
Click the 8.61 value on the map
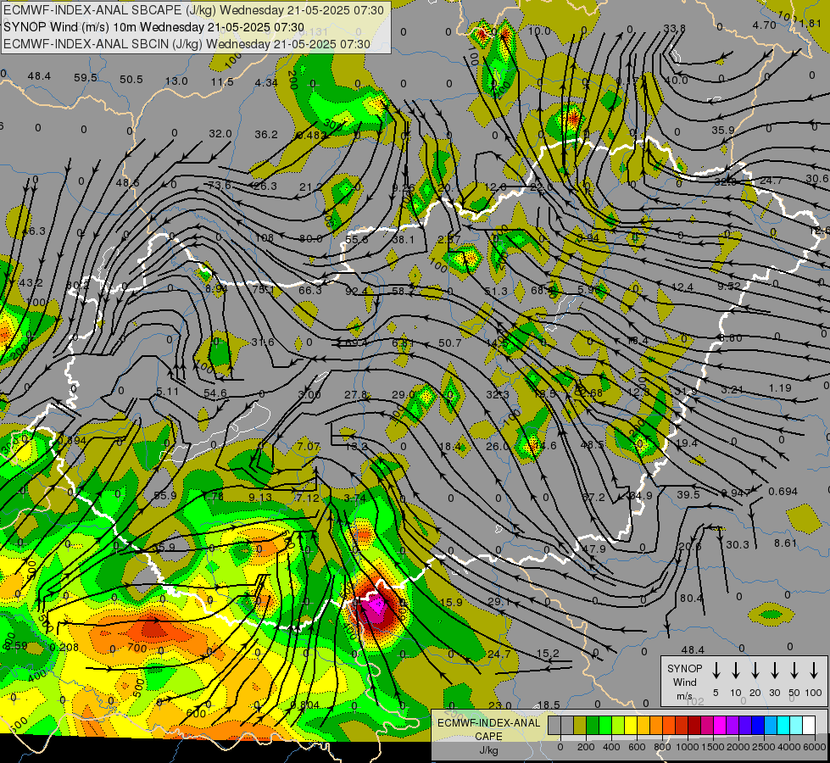pos(785,543)
